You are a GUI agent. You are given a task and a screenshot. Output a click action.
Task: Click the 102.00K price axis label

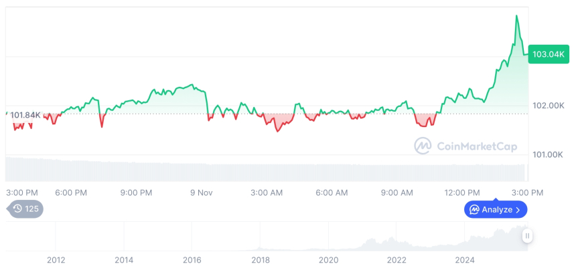coord(549,106)
